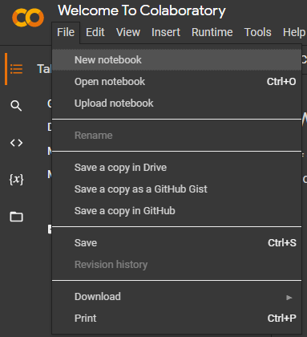The width and height of the screenshot is (307, 337).
Task: Open the Help menu
Action: 294,32
